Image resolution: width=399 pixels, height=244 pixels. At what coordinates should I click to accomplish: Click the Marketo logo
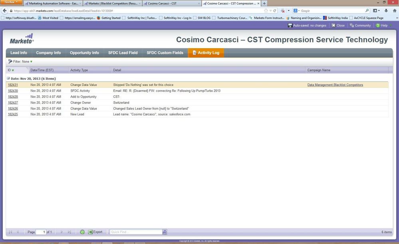click(x=22, y=38)
